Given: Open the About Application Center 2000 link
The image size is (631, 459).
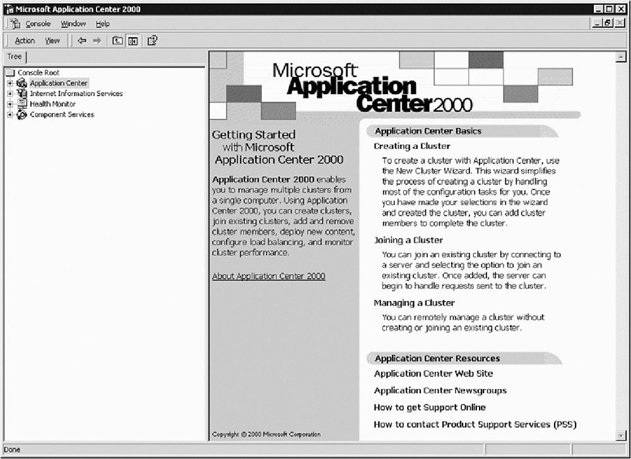Looking at the screenshot, I should point(268,276).
